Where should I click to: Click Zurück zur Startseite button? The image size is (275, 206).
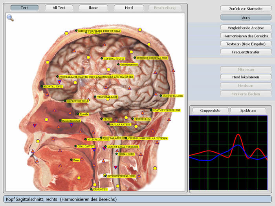pos(246,8)
